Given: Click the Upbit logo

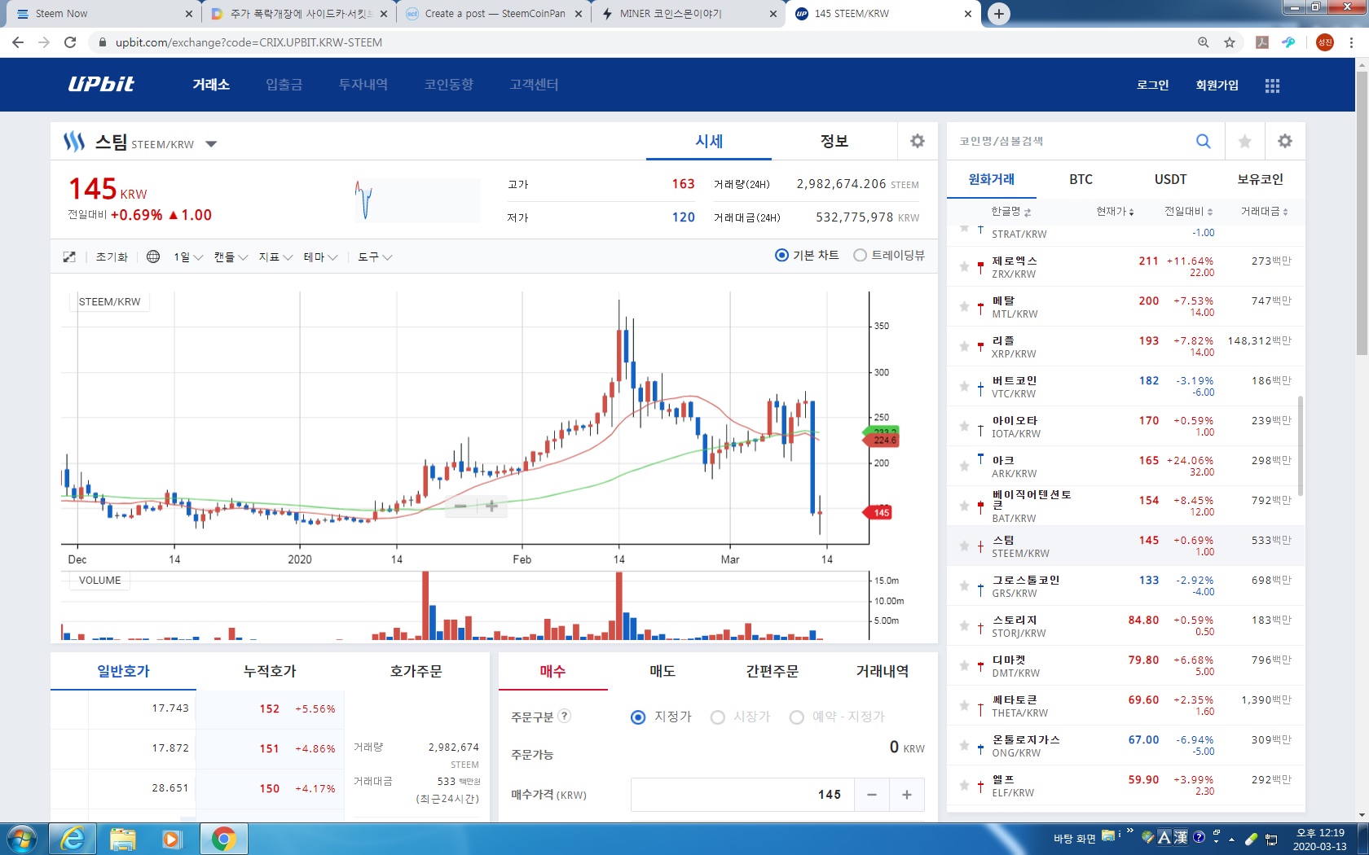Looking at the screenshot, I should (101, 84).
